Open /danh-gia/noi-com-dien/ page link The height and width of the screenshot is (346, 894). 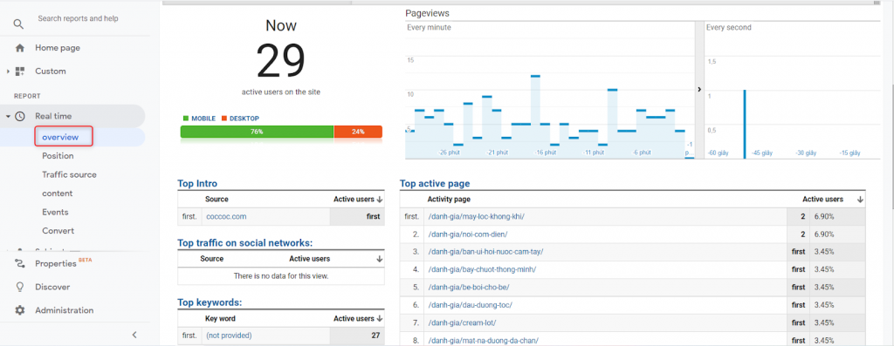[468, 234]
